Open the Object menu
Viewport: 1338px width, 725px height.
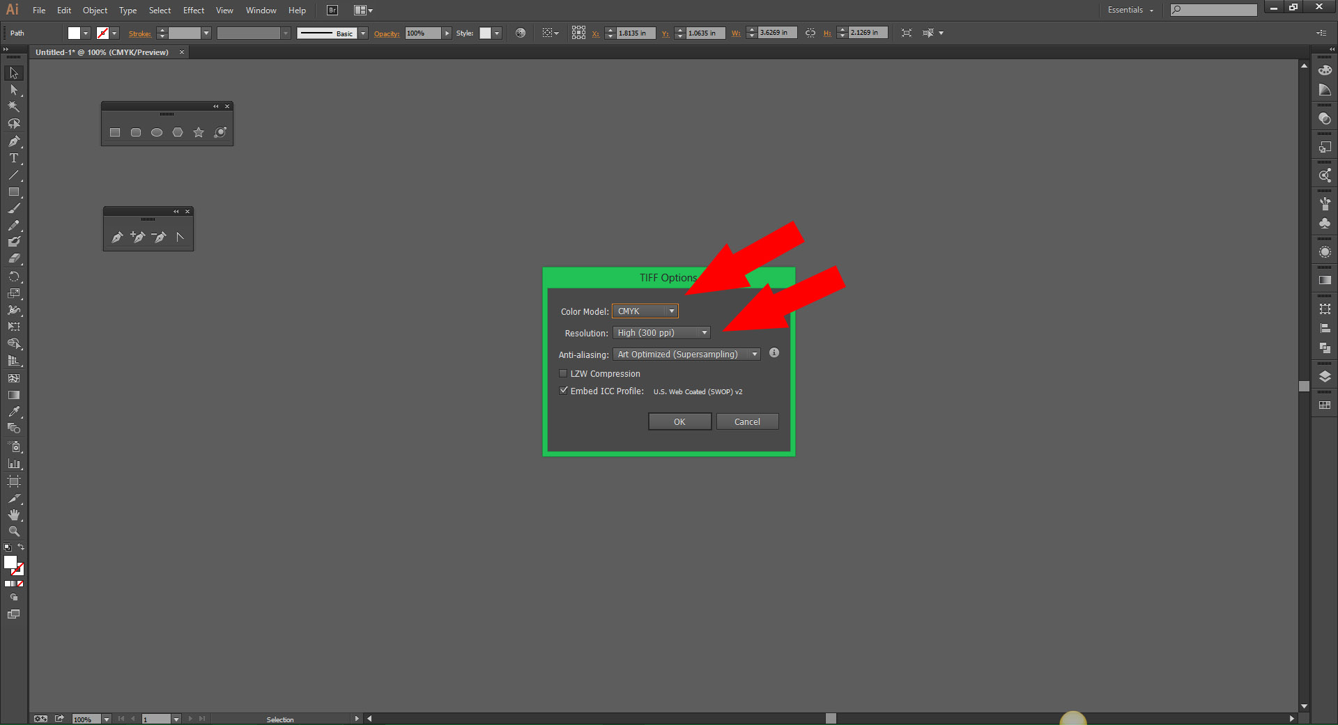tap(95, 10)
